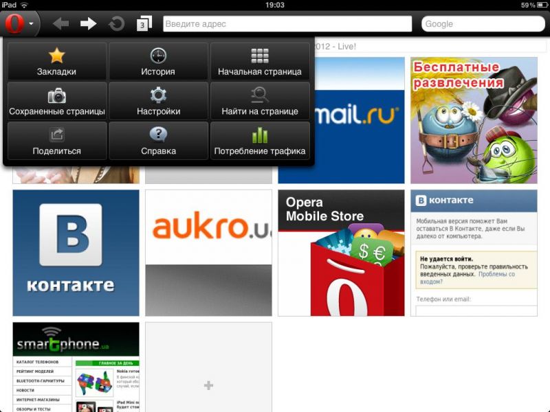Open Закладки (Bookmarks) from the menu
The height and width of the screenshot is (412, 550).
(57, 61)
